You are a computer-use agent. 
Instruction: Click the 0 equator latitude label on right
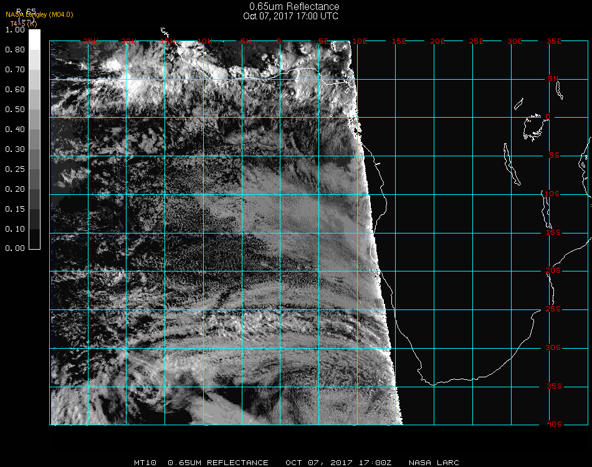548,116
